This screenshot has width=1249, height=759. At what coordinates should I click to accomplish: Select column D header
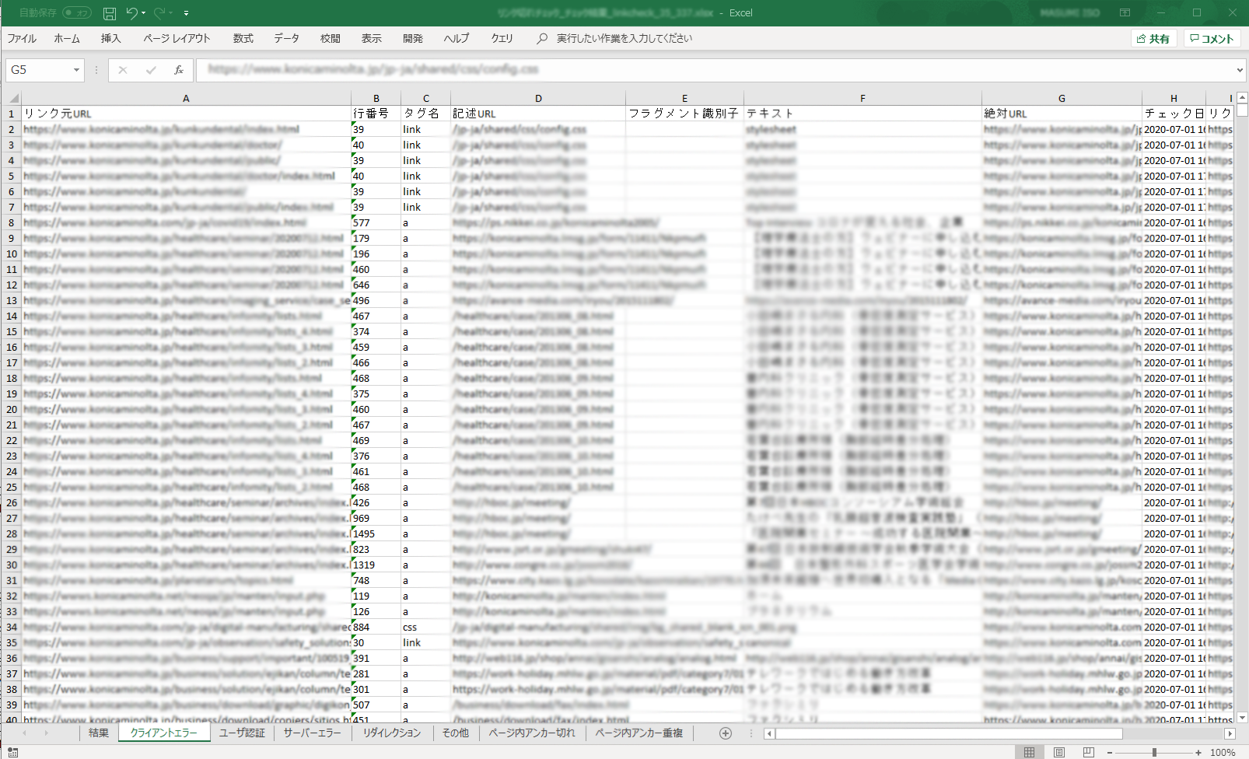[x=538, y=98]
